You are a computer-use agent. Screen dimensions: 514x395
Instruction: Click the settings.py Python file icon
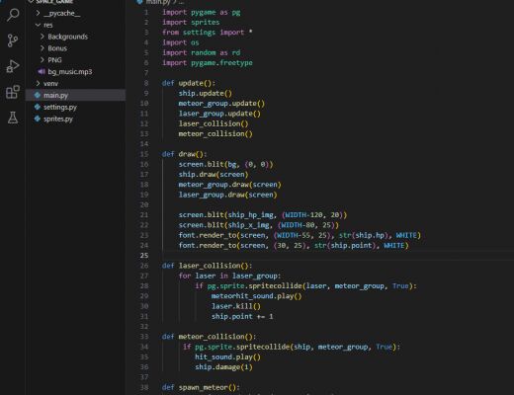click(x=38, y=107)
